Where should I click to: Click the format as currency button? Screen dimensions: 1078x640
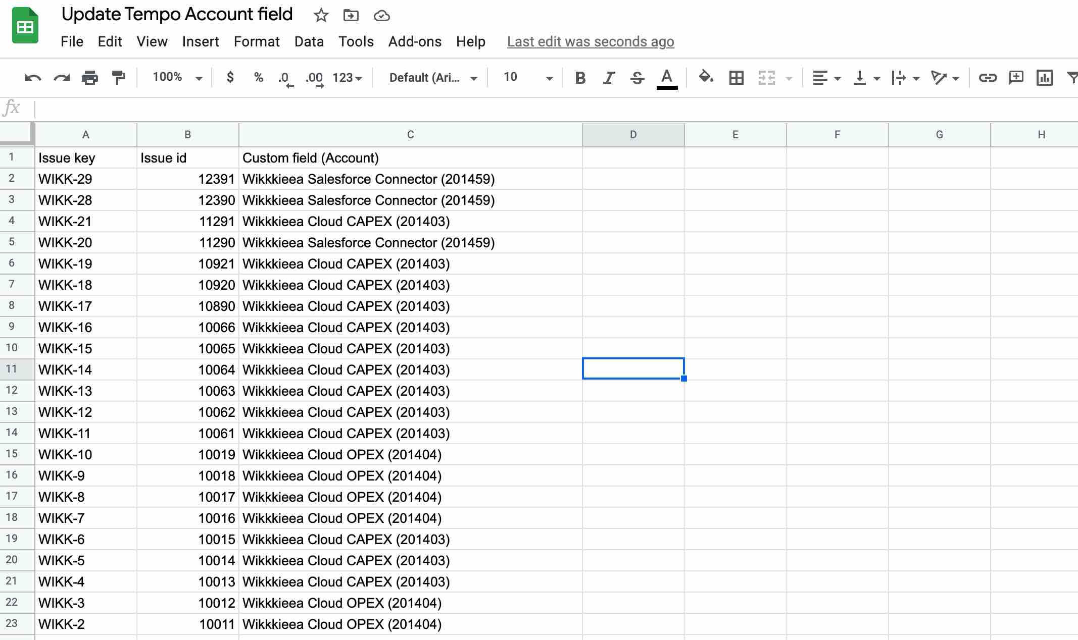point(230,78)
